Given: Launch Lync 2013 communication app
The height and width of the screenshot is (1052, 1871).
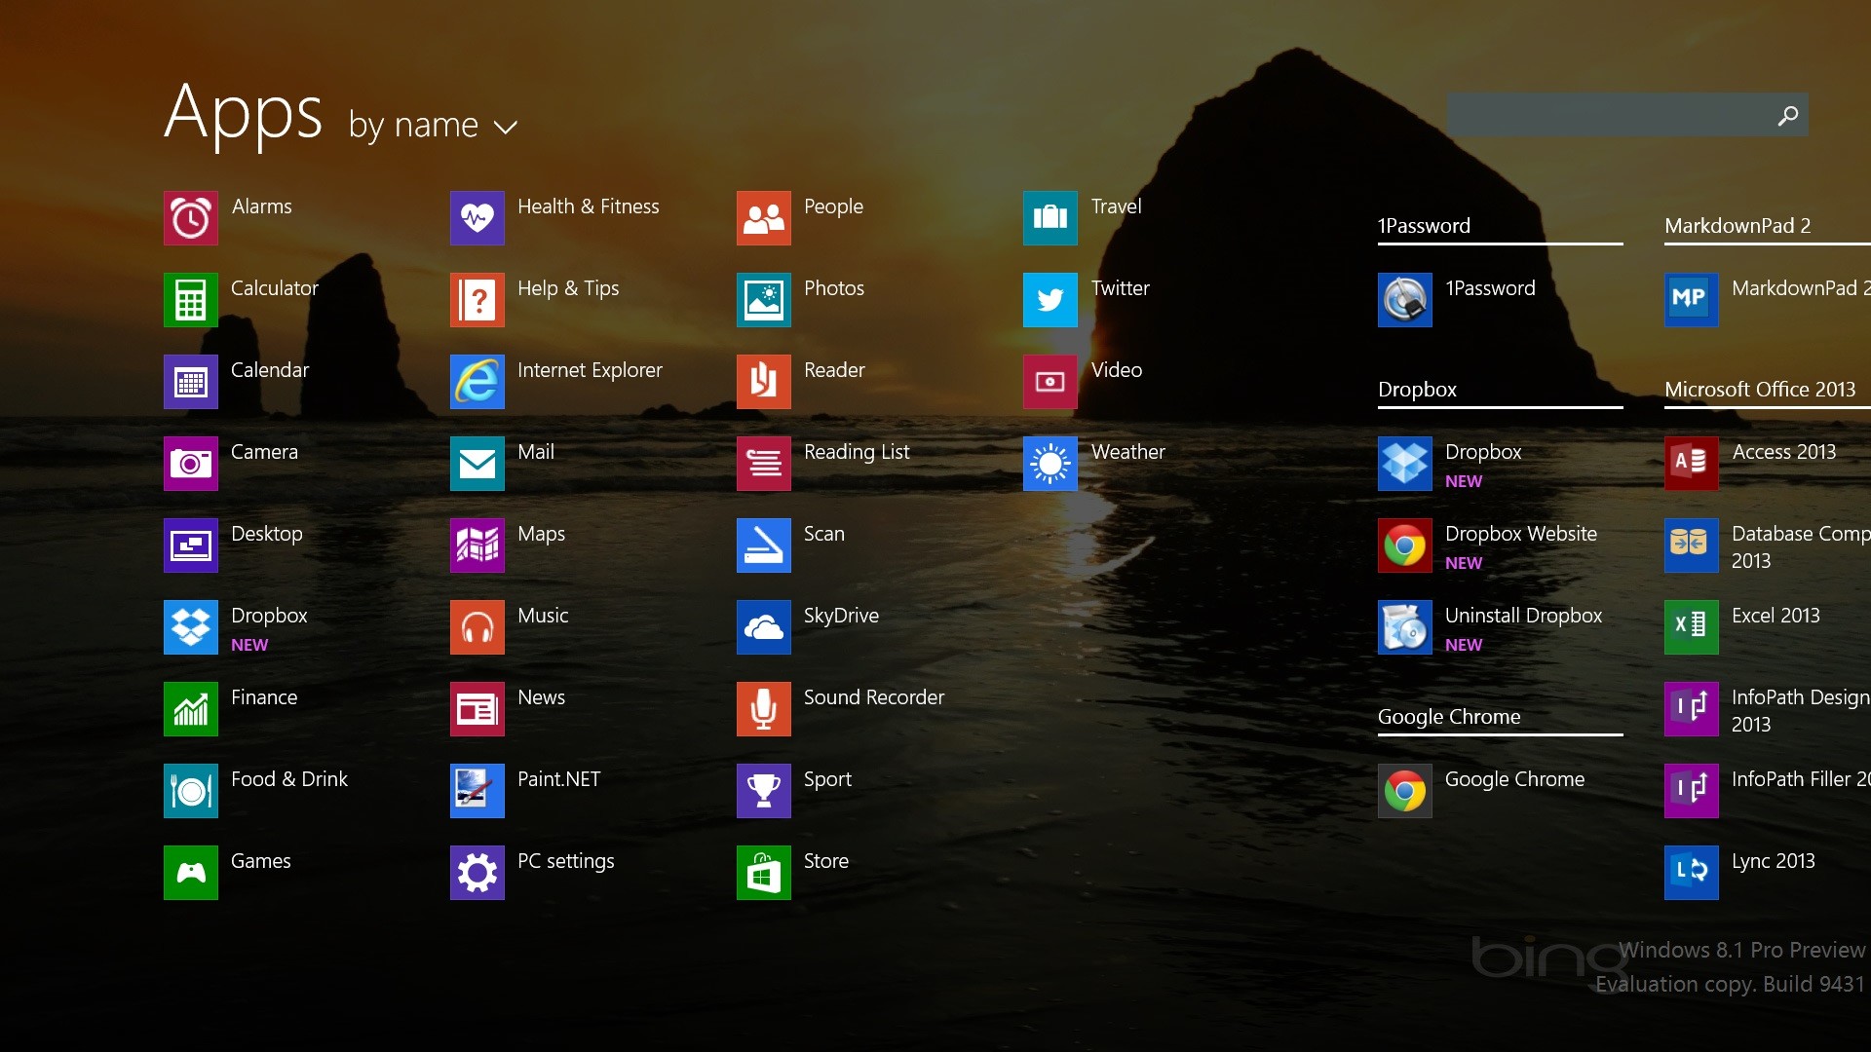Looking at the screenshot, I should click(1690, 861).
